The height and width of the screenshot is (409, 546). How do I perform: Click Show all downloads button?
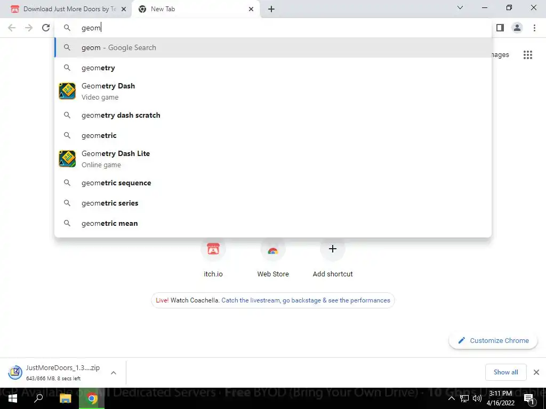(x=505, y=372)
